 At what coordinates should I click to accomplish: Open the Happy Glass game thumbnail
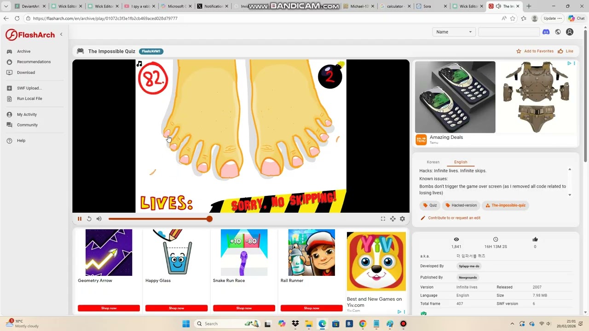pyautogui.click(x=176, y=252)
